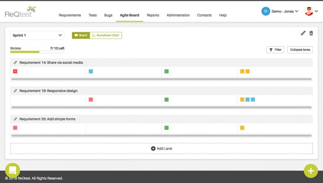Click the Filter button
Screen dimensions: 323x183
(x=275, y=50)
